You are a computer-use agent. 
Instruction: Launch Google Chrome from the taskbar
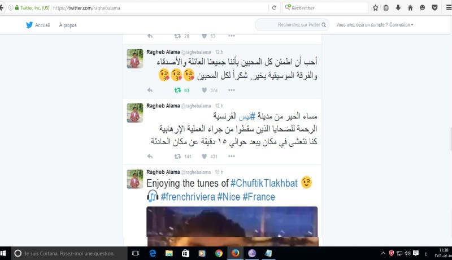point(219,253)
